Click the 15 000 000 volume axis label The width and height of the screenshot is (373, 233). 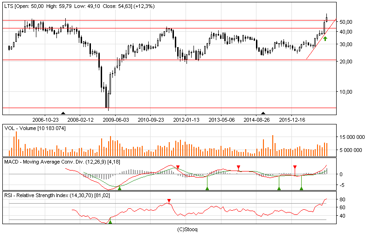pos(352,137)
